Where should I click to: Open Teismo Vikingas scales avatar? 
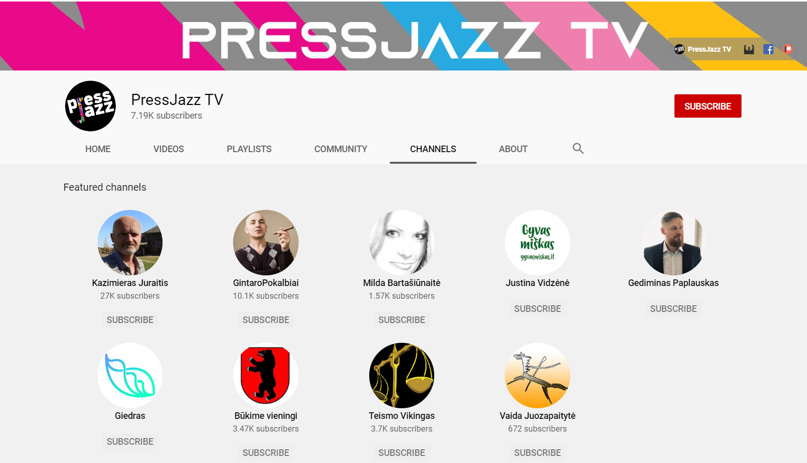[x=402, y=375]
